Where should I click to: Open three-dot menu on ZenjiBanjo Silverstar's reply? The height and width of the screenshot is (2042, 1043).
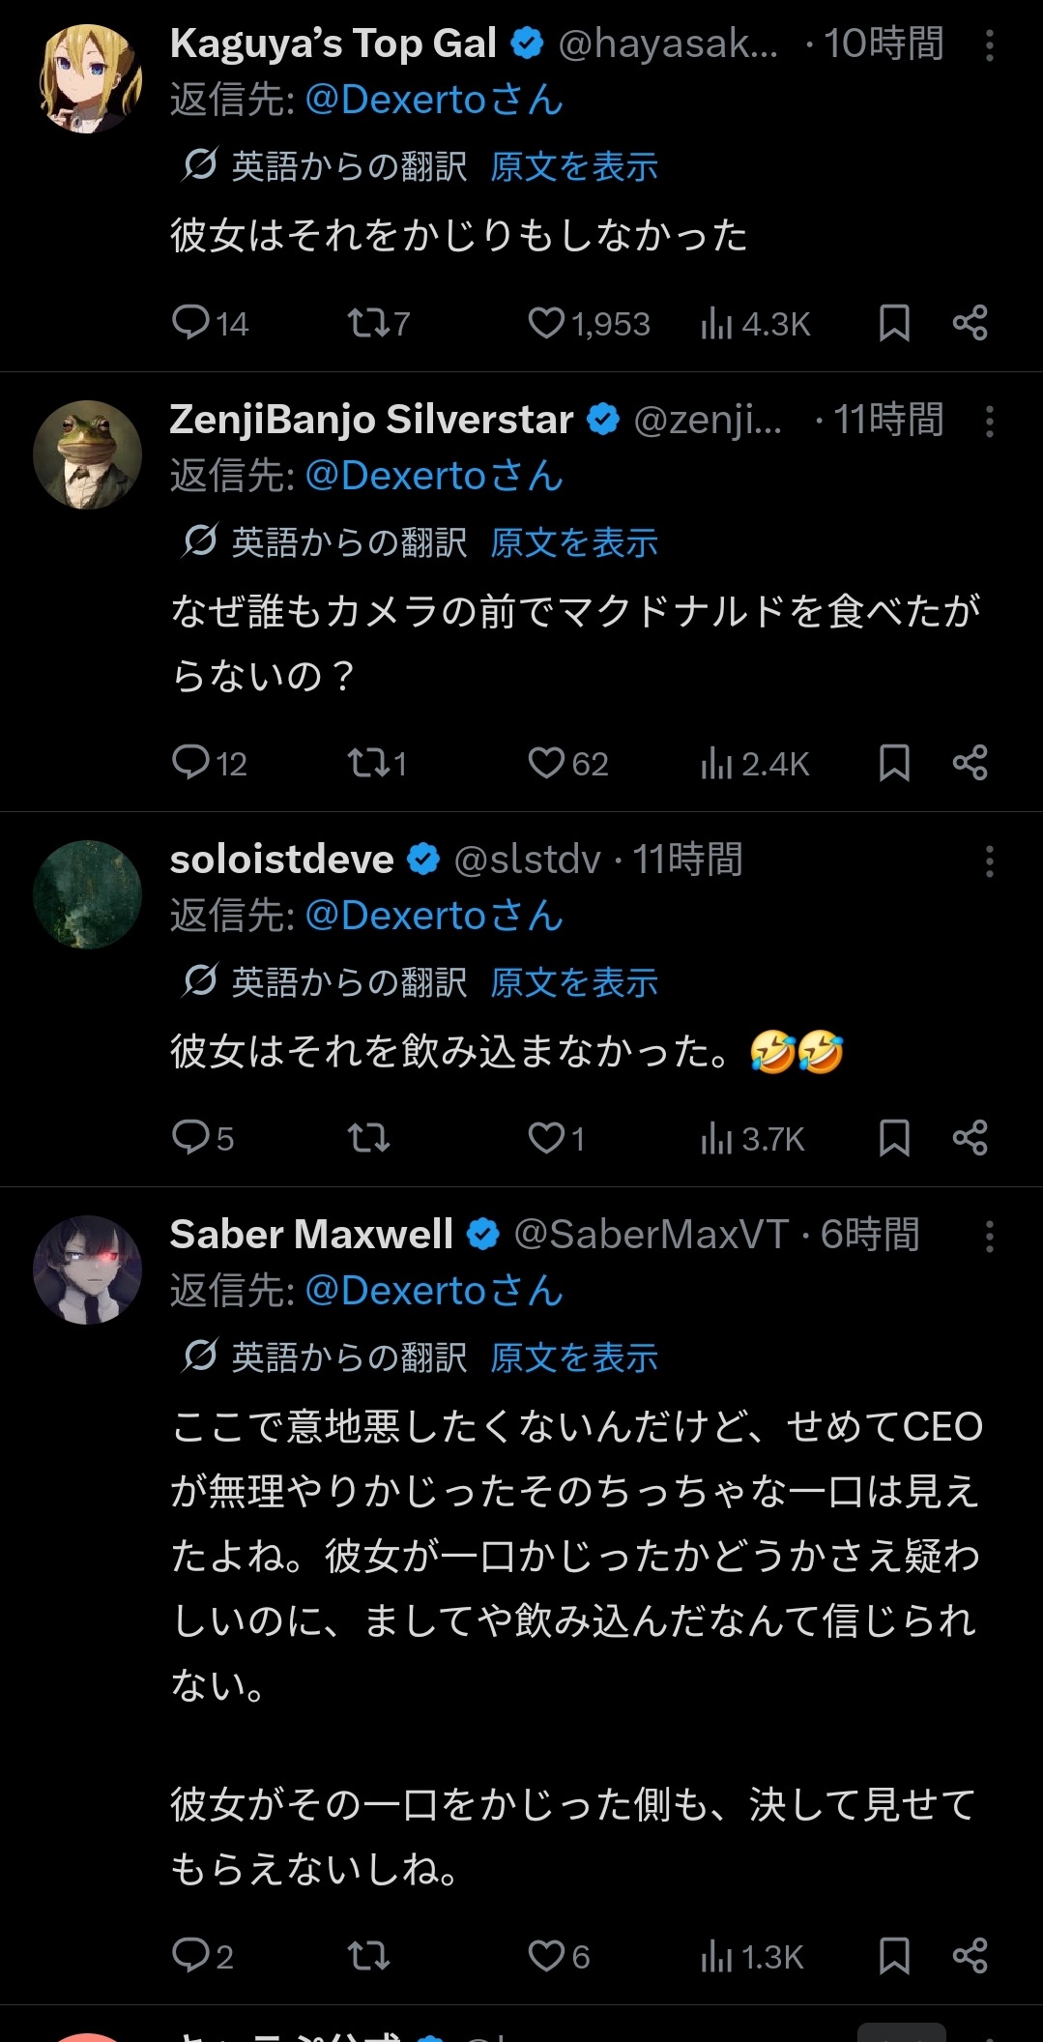pos(989,422)
